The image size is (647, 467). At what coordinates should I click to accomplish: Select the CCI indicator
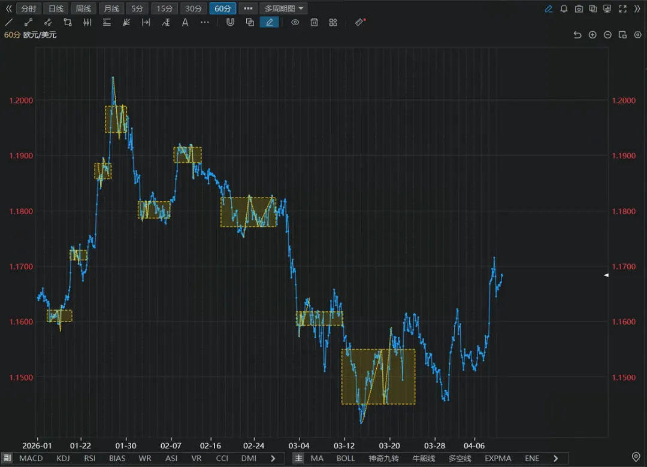coord(222,459)
